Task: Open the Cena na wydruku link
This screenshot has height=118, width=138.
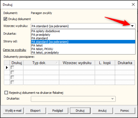Action: pyautogui.click(x=14, y=50)
